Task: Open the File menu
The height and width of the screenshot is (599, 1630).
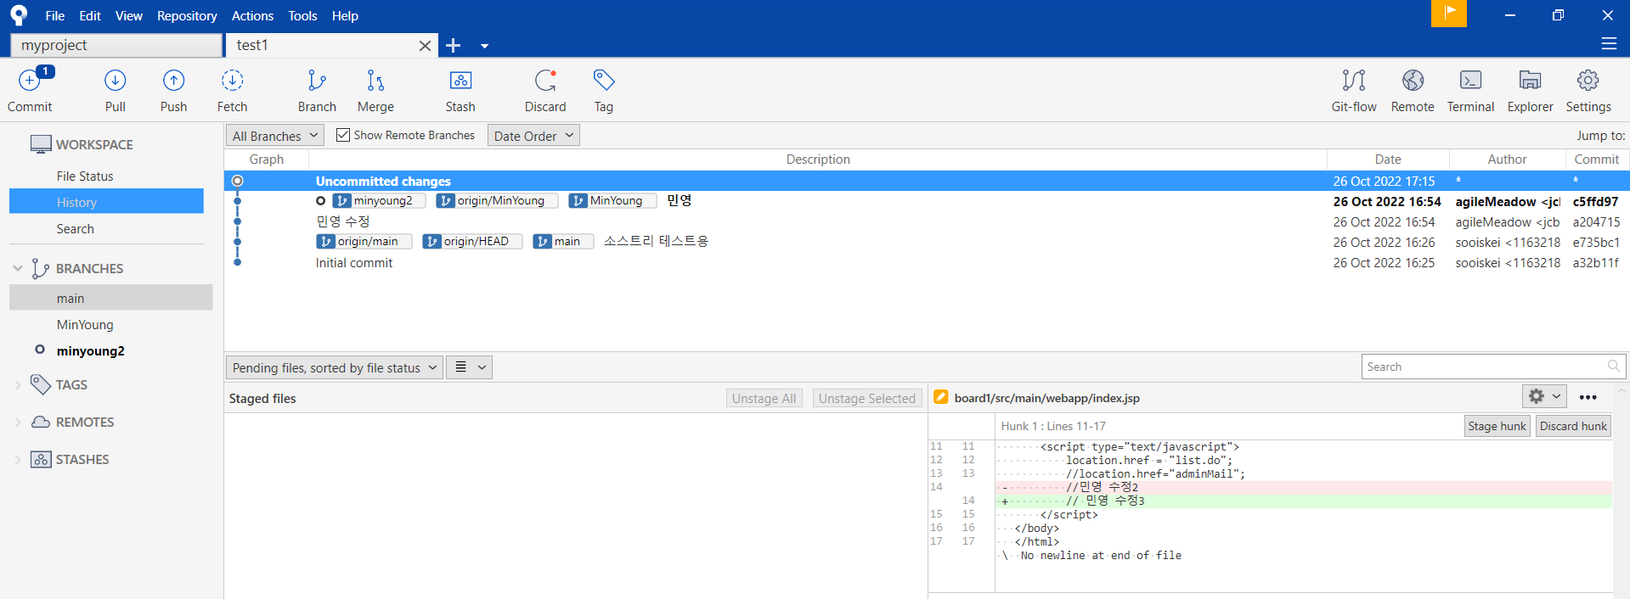Action: tap(55, 15)
